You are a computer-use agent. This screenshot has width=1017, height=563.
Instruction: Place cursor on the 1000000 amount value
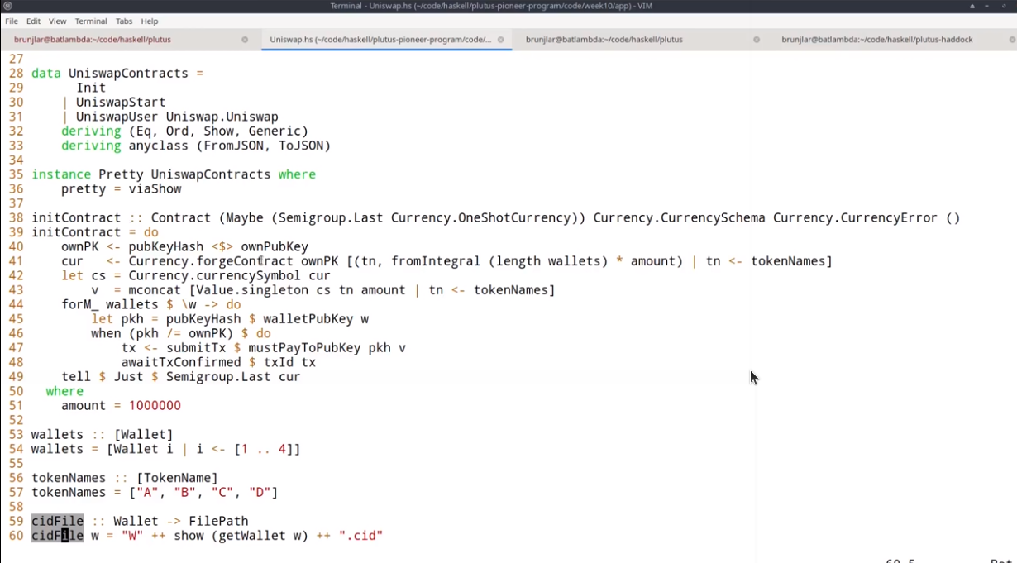155,406
